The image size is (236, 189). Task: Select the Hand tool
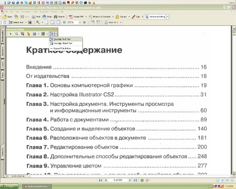pyautogui.click(x=4, y=22)
